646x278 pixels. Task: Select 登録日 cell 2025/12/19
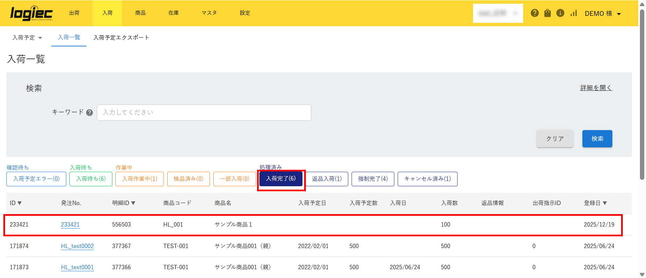pyautogui.click(x=599, y=225)
